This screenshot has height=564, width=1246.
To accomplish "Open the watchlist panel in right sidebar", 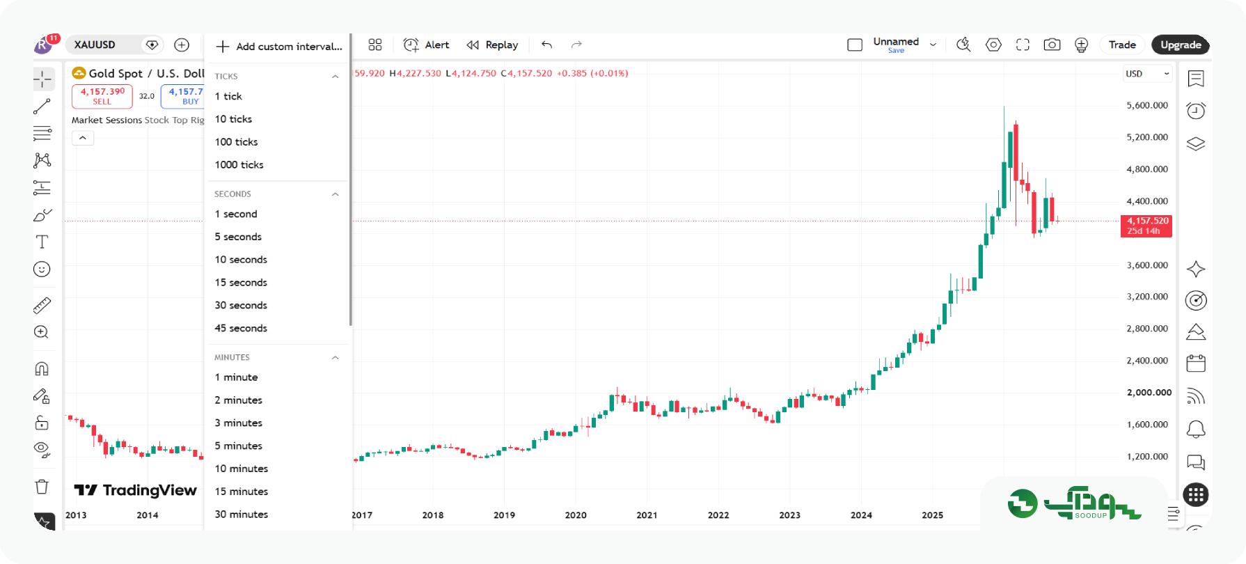I will 1196,79.
